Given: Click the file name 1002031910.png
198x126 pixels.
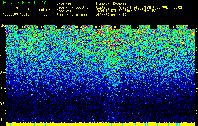Looking at the screenshot, I should click(16, 8).
